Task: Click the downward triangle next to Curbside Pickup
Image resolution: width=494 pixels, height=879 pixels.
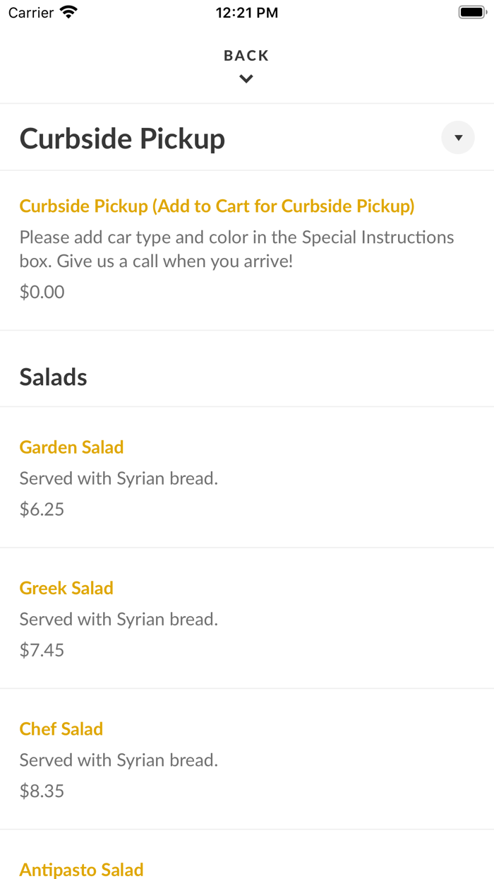Action: tap(458, 138)
